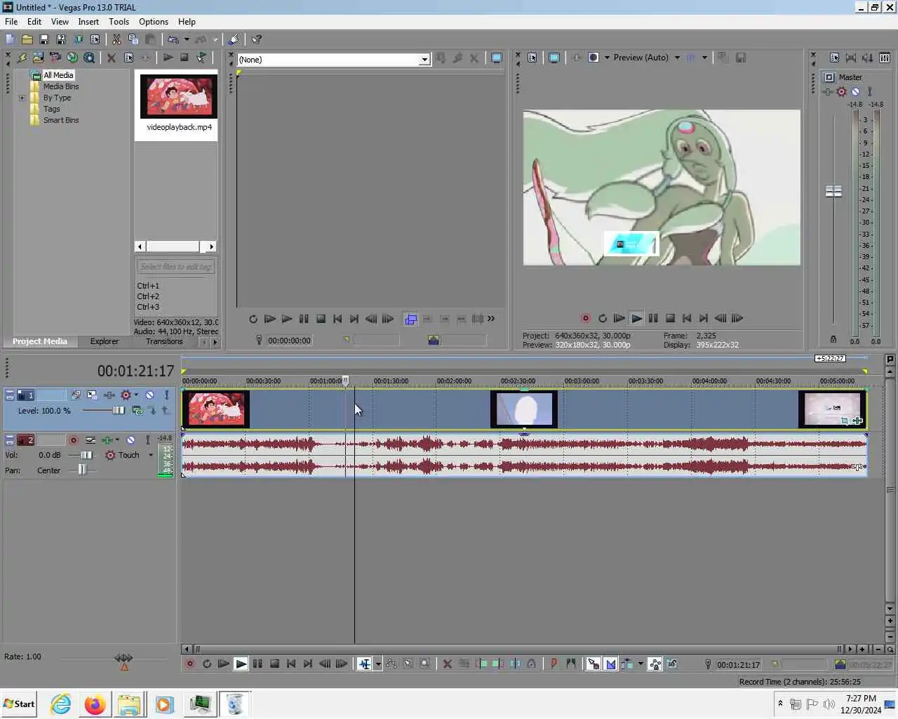
Task: Remove selected media with X icon
Action: point(111,58)
